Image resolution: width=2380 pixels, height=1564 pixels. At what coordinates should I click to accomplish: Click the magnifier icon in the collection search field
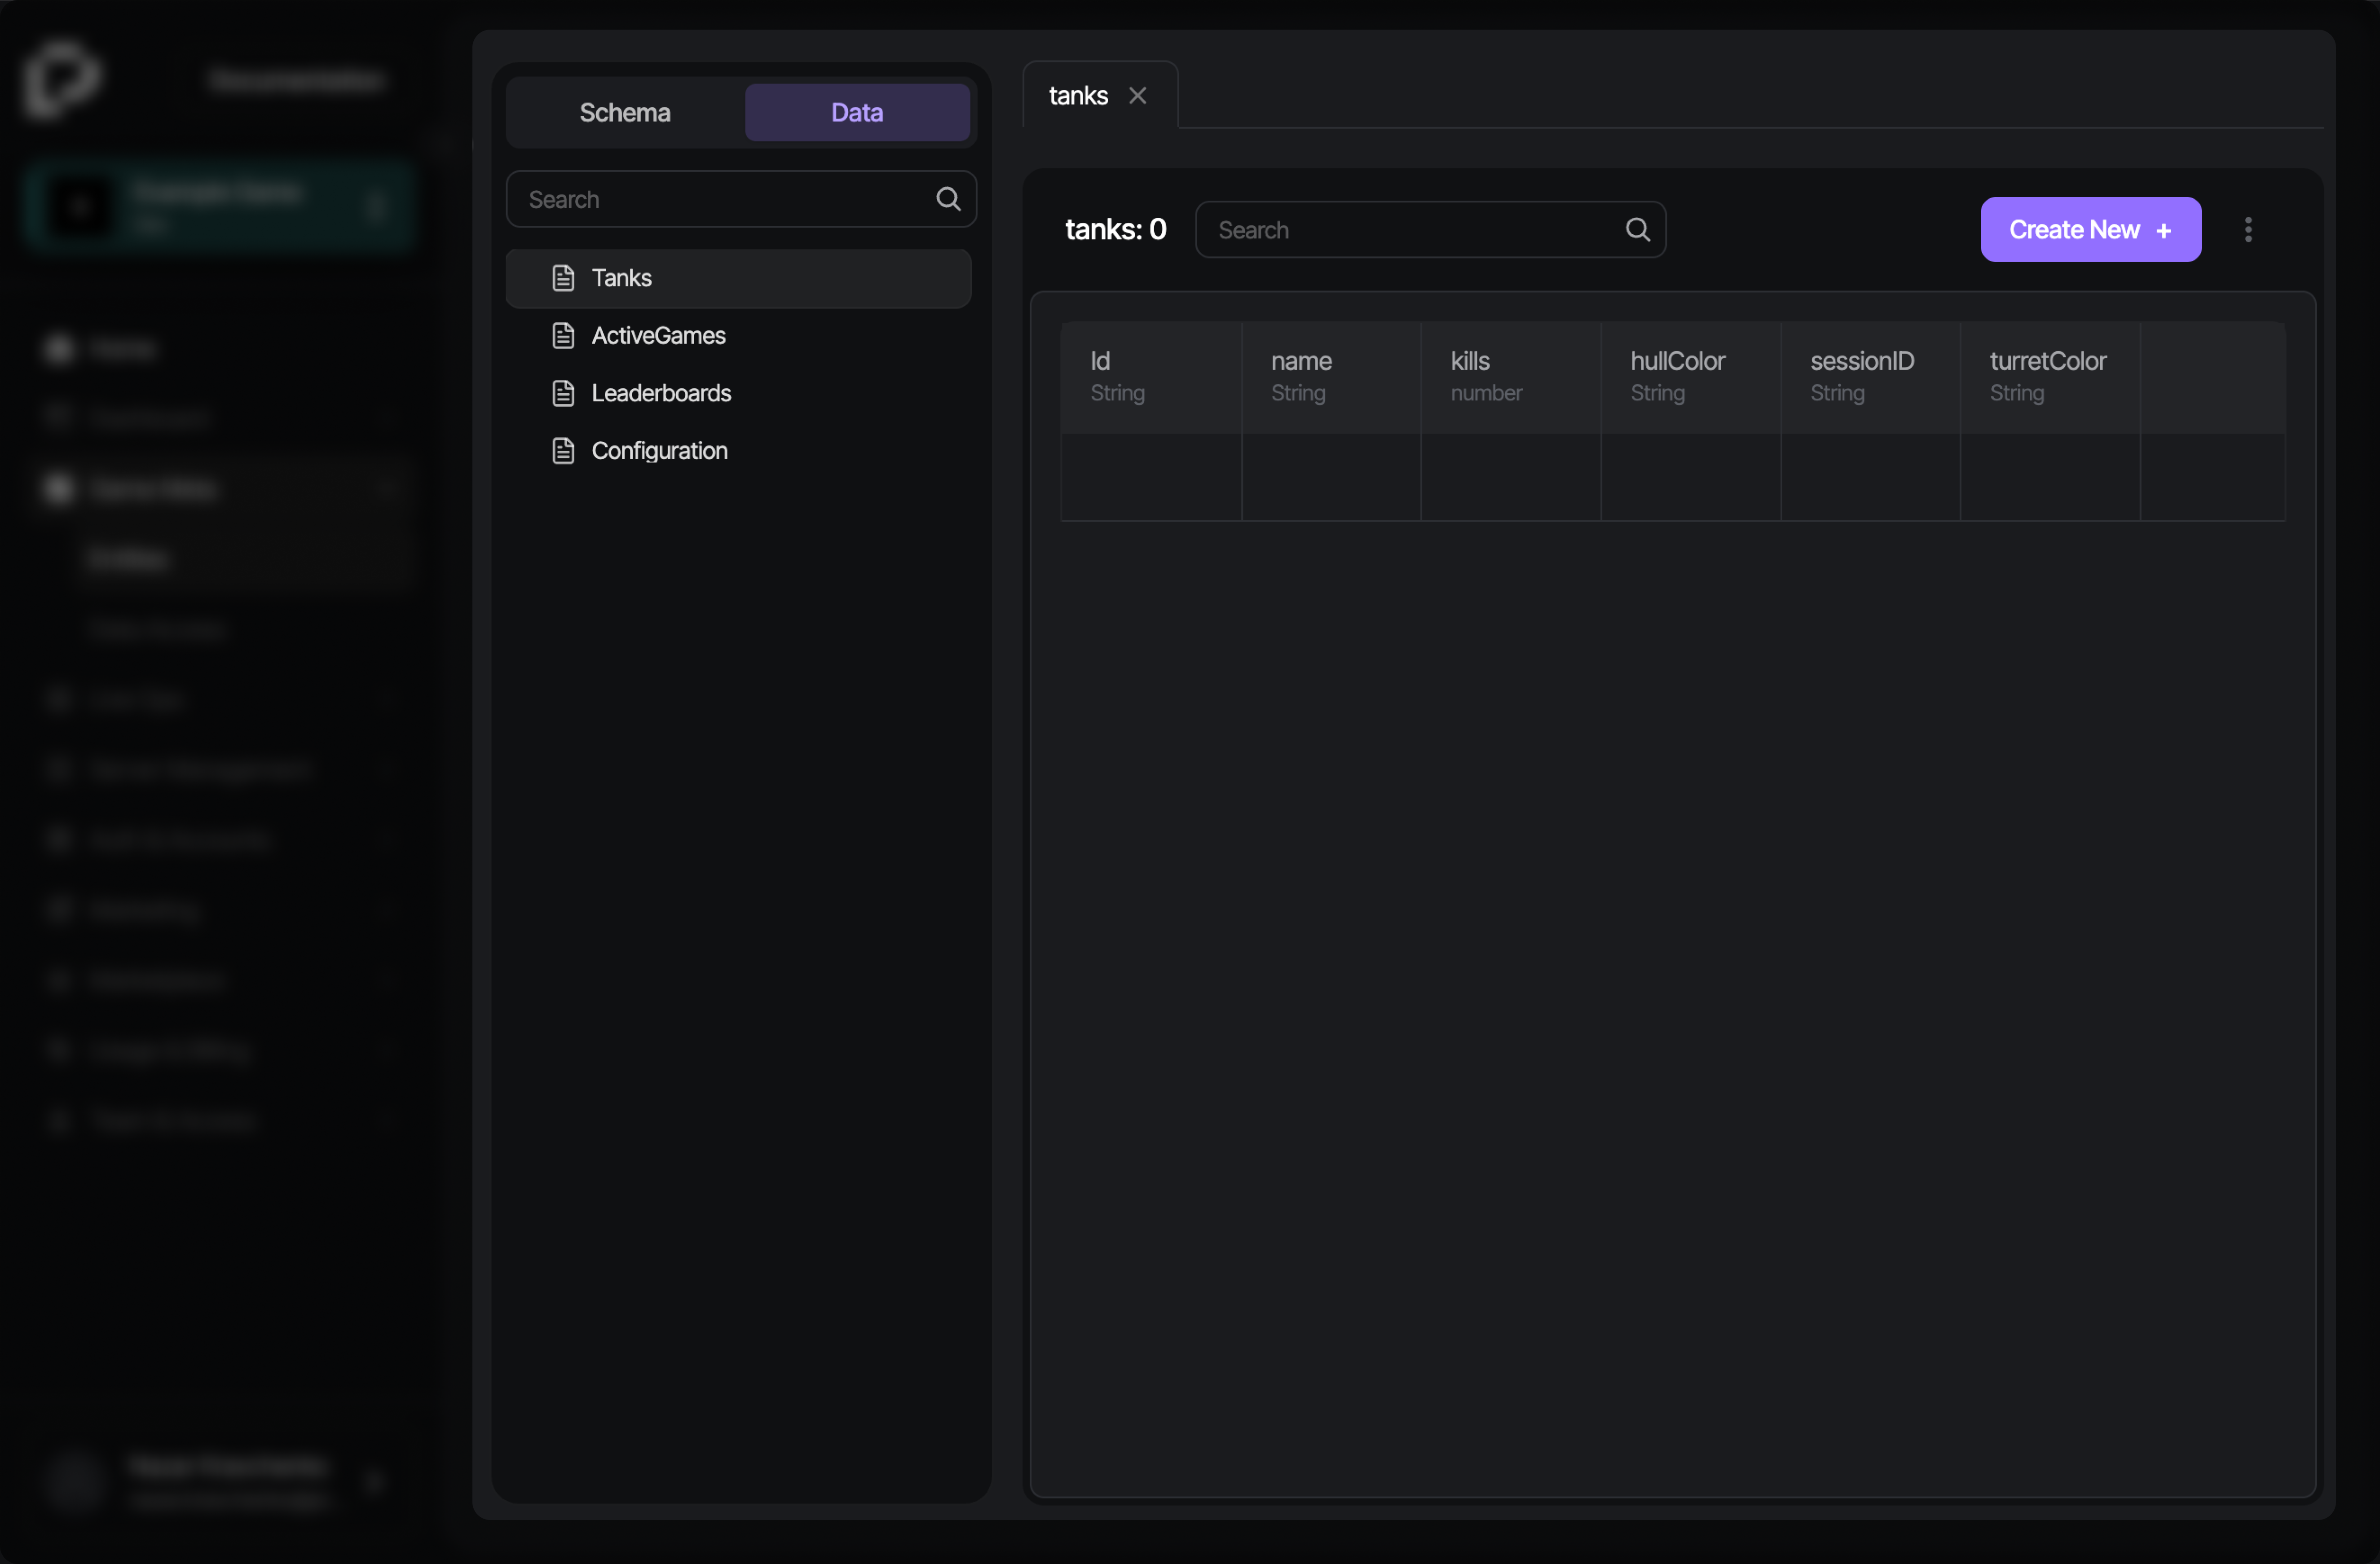click(x=947, y=199)
